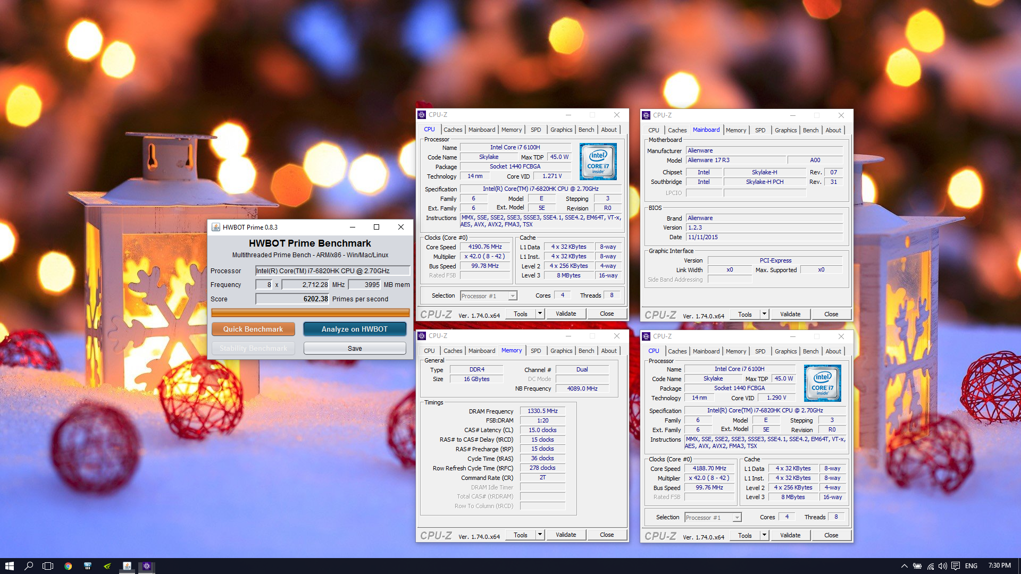1021x574 pixels.
Task: Open Tools dropdown arrow in top-left CPU-Z
Action: pos(540,314)
